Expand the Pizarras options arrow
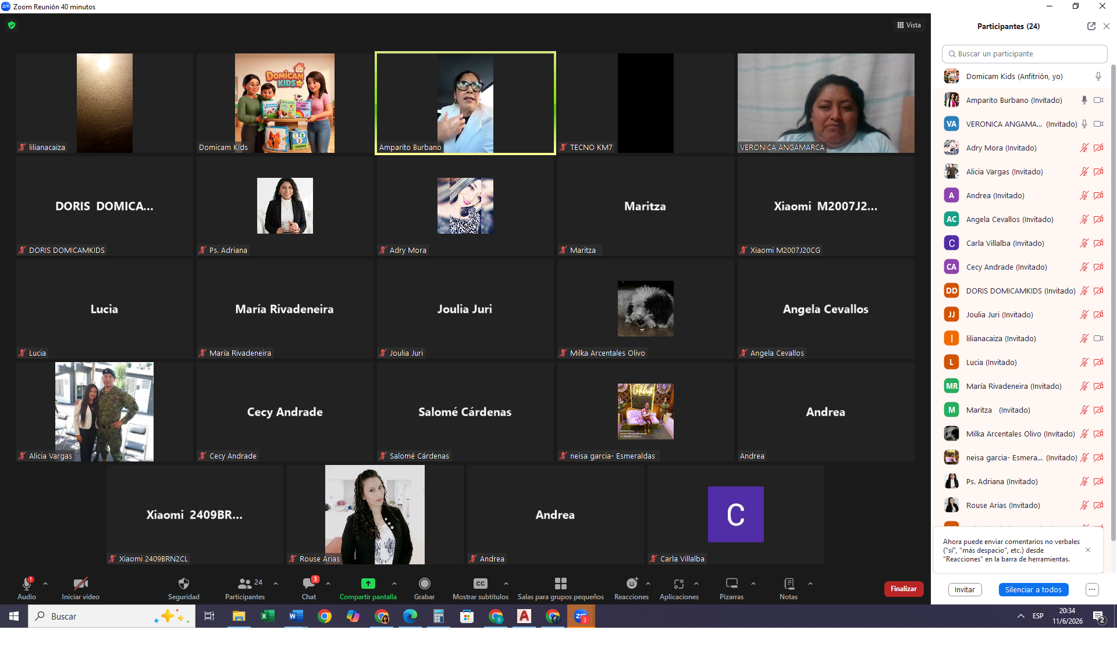The image size is (1117, 662). 753,584
